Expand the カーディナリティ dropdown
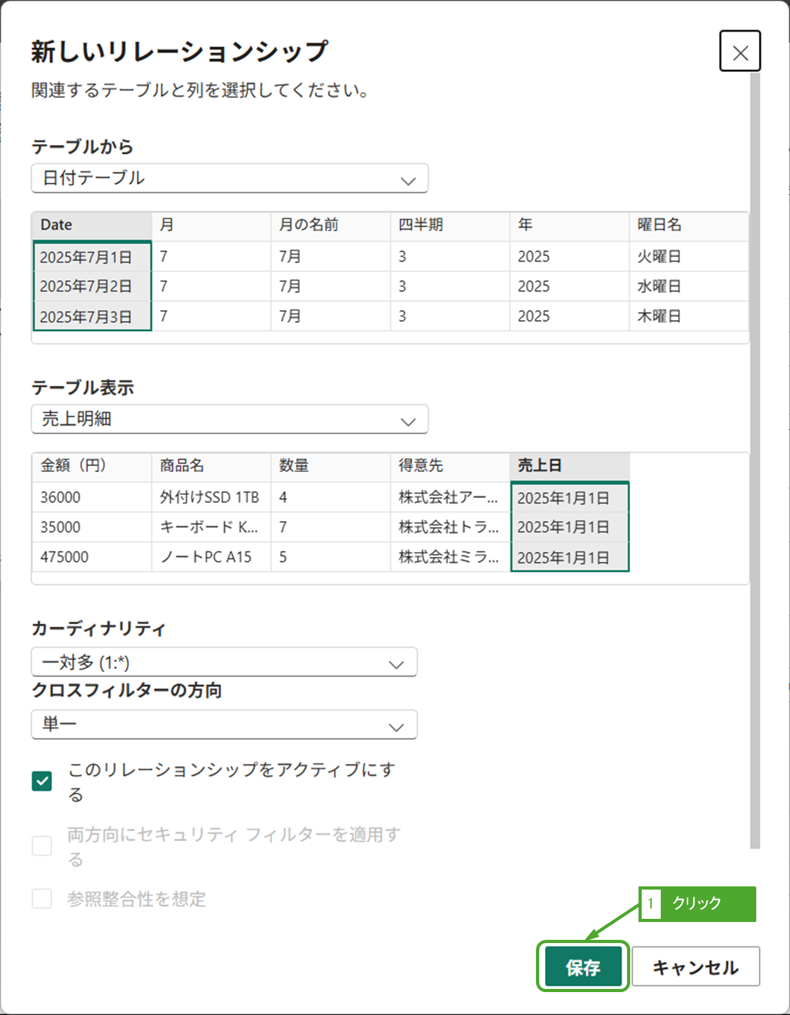Screen dimensions: 790x1015 [224, 663]
